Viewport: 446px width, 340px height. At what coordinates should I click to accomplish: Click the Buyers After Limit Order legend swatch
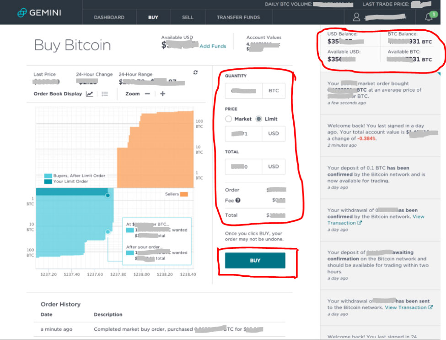pos(48,176)
